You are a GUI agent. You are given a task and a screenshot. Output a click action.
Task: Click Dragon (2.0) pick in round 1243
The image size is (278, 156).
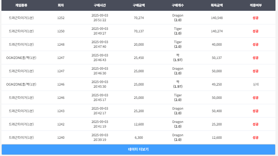pyautogui.click(x=178, y=111)
